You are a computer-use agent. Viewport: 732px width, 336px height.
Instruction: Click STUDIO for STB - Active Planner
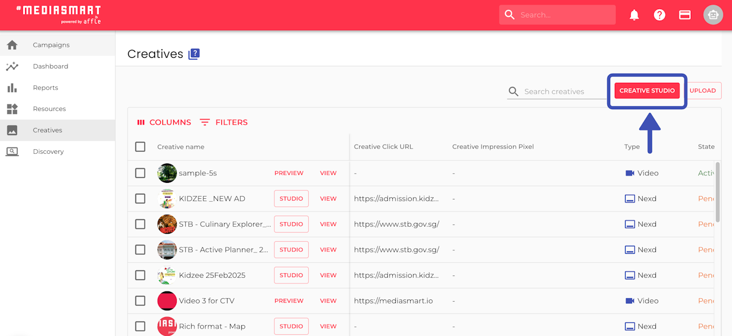pos(291,250)
